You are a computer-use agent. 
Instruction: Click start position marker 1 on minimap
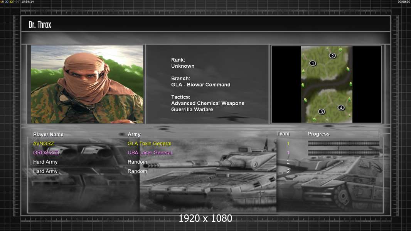(x=313, y=63)
